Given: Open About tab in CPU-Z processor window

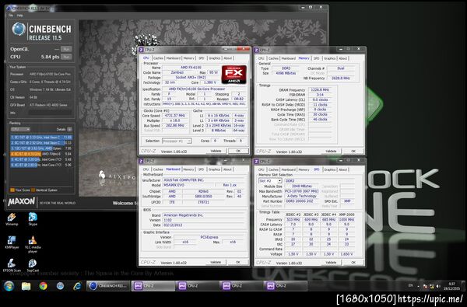Looking at the screenshot, I should coord(228,58).
